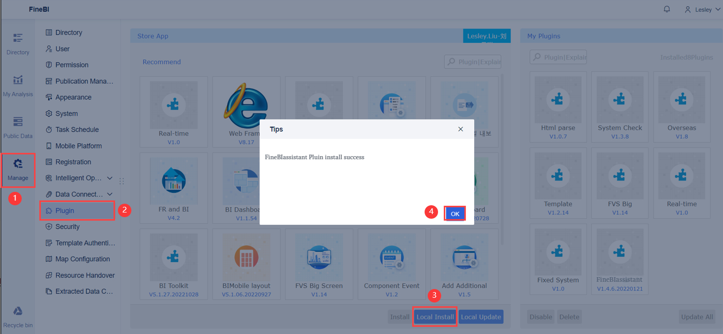Select Plugin in the admin menu
Viewport: 723px width, 334px height.
tap(77, 210)
